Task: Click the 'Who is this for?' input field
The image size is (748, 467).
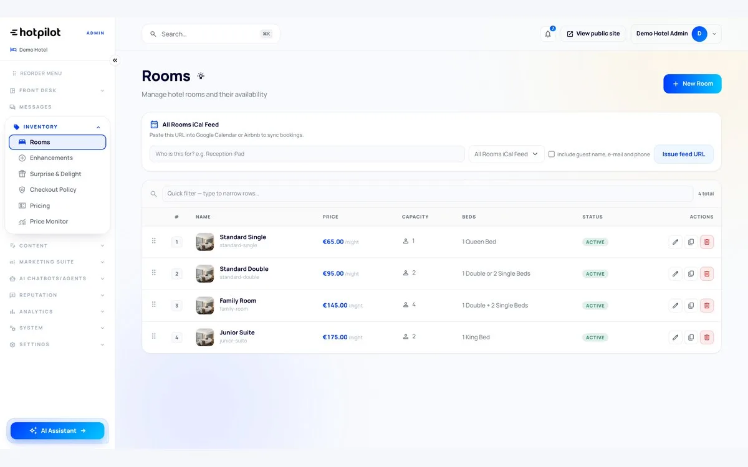Action: [307, 154]
